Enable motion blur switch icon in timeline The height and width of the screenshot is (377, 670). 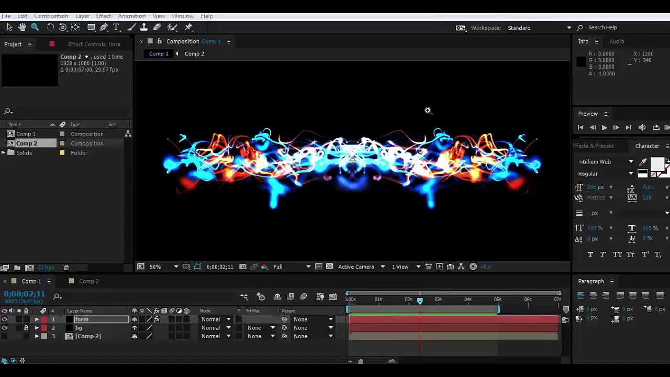click(304, 297)
